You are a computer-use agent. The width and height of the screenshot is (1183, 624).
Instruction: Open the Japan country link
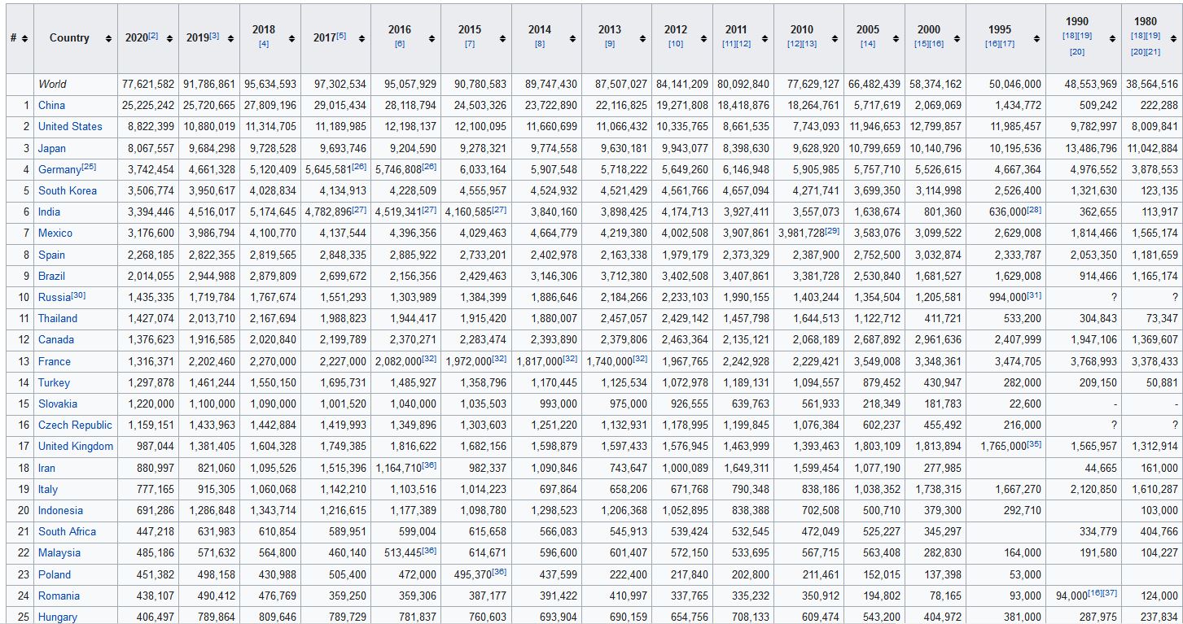pos(52,148)
